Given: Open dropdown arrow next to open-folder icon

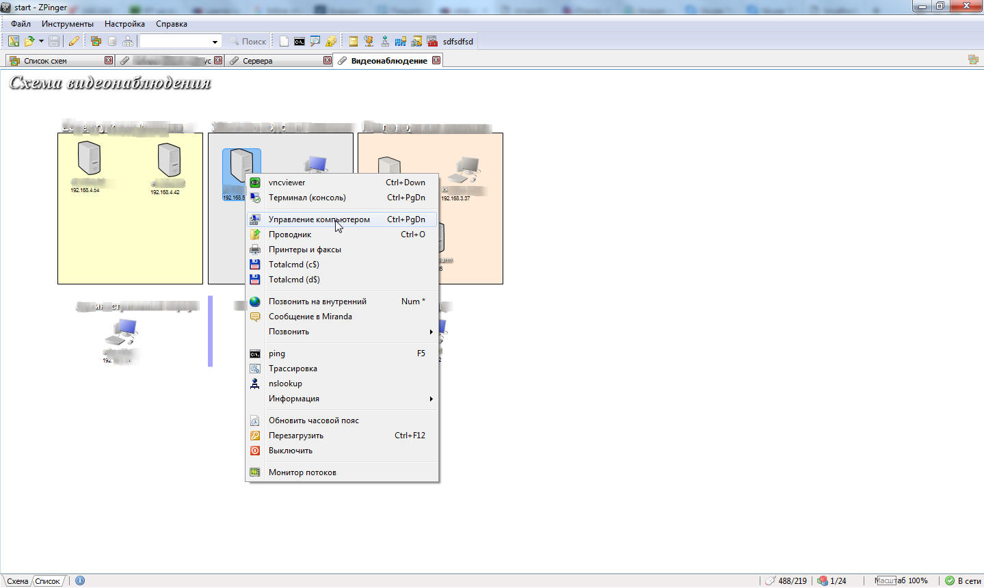Looking at the screenshot, I should (x=41, y=42).
